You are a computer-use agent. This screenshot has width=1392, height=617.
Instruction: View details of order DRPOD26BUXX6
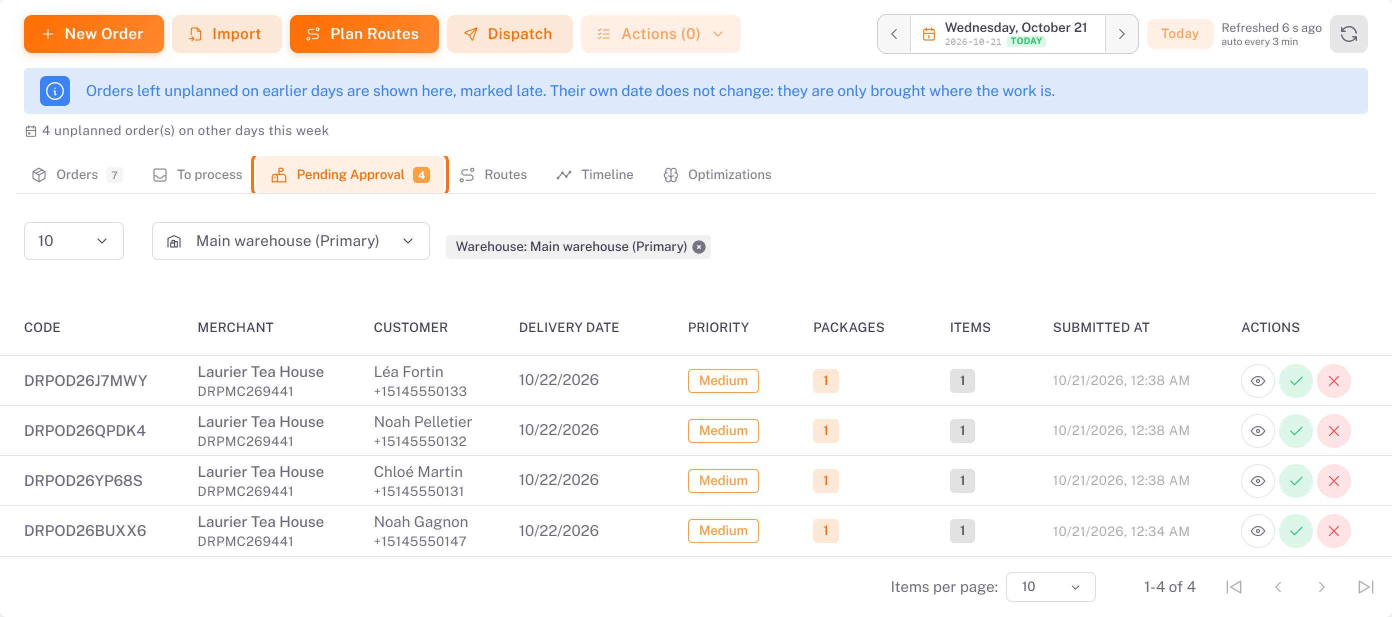pos(1258,531)
